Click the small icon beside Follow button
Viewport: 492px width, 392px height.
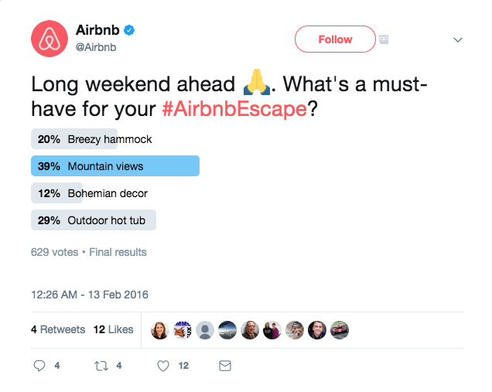point(383,39)
